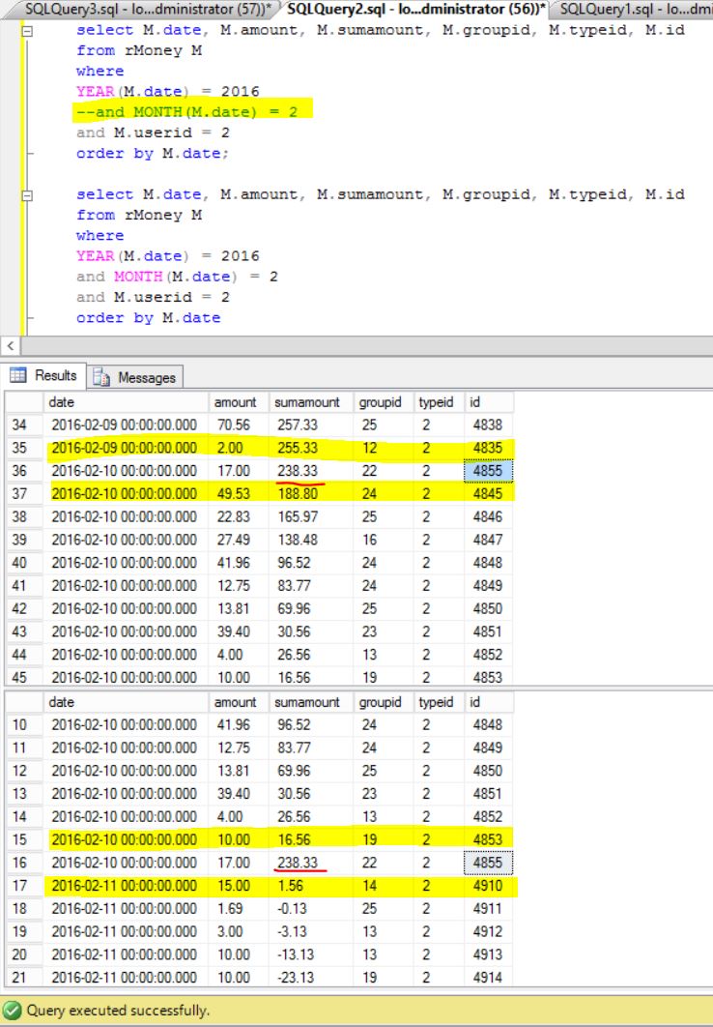Select row header 37 in the results
Image resolution: width=713 pixels, height=1027 pixels.
[23, 494]
